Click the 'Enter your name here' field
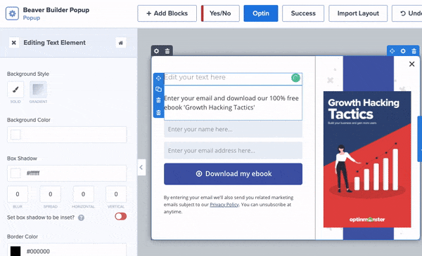This screenshot has width=422, height=256. [233, 129]
